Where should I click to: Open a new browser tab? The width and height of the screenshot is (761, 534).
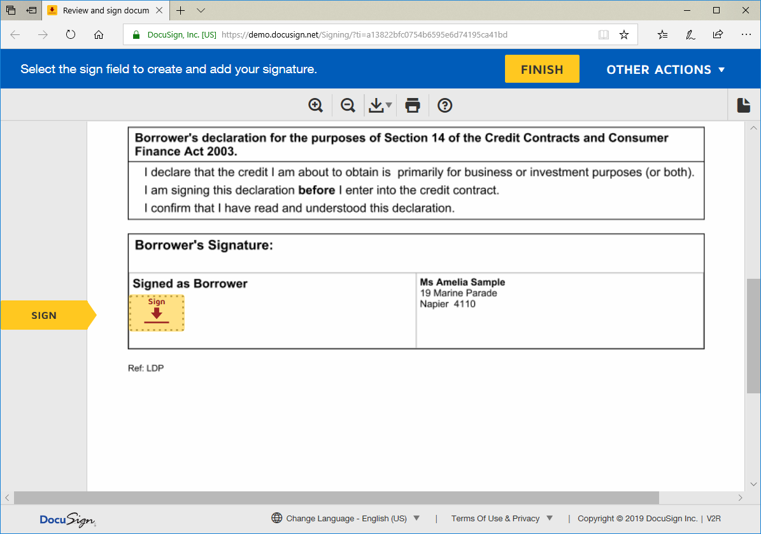tap(181, 11)
